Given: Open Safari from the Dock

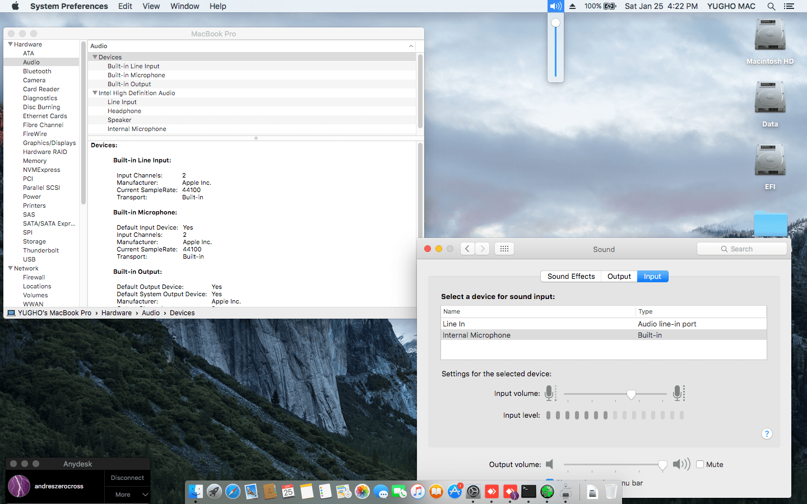Looking at the screenshot, I should [x=233, y=492].
